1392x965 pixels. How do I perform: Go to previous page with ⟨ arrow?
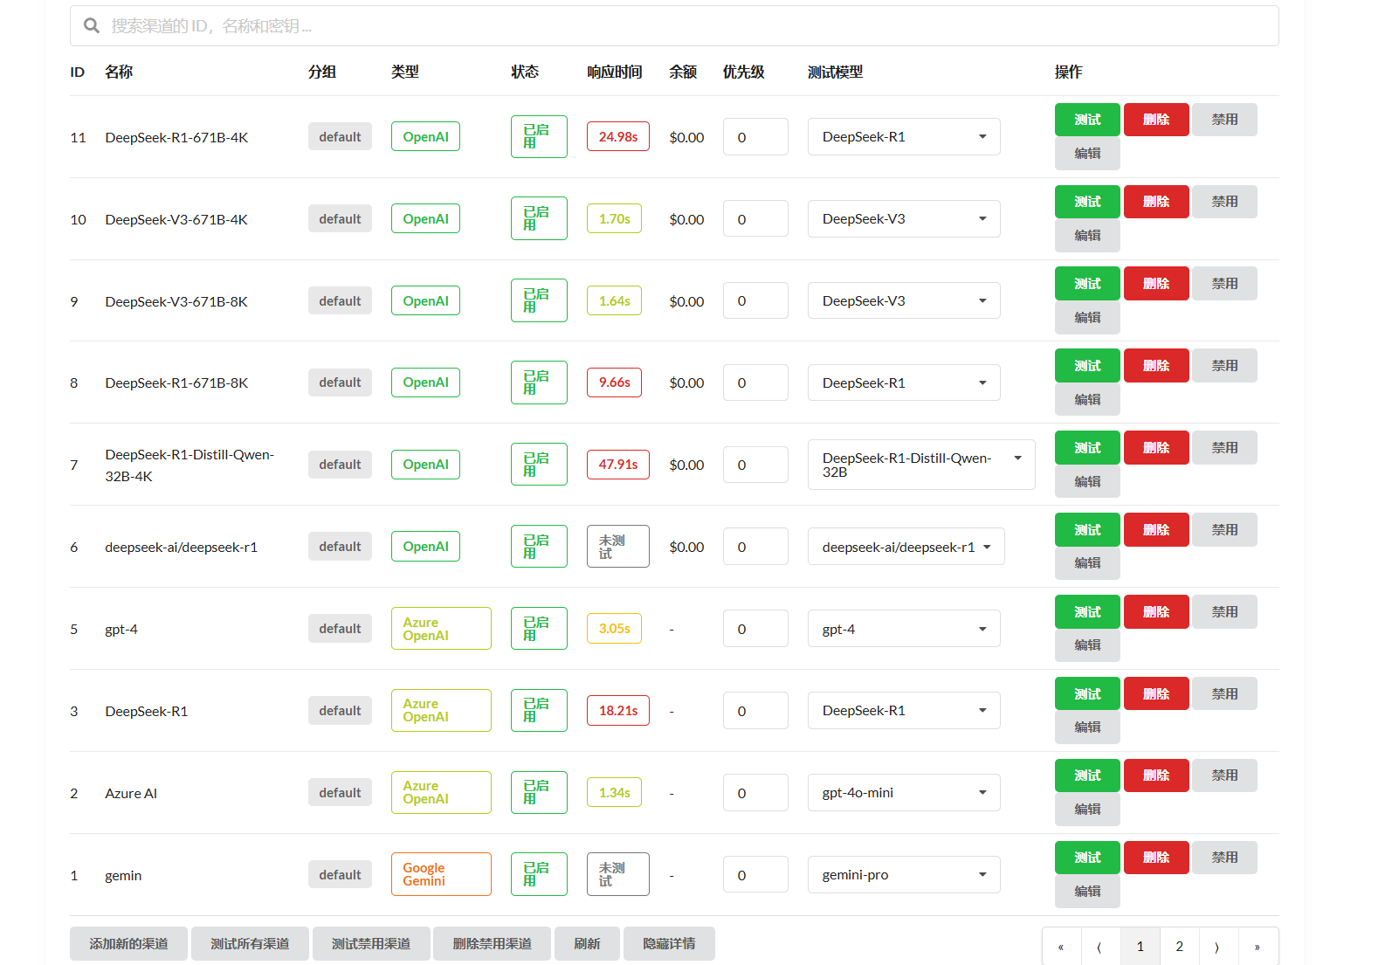pos(1101,947)
